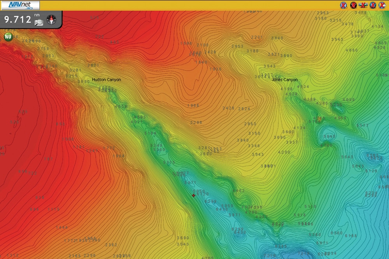Screen dimensions: 389x259
Task: Click the black round crossed-out status icon
Action: tap(353, 5)
